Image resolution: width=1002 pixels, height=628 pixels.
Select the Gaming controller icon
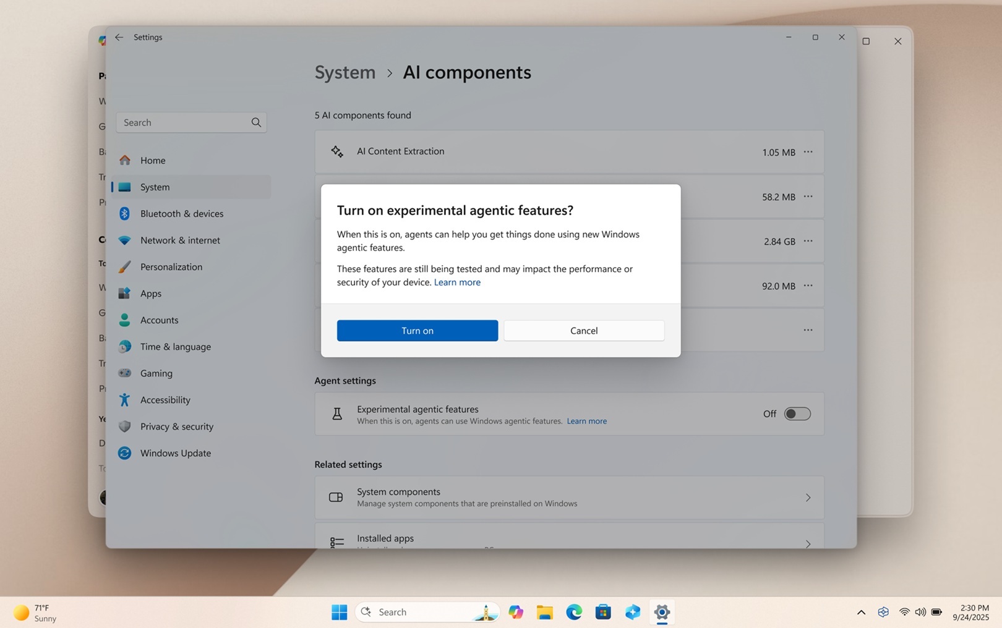click(124, 373)
